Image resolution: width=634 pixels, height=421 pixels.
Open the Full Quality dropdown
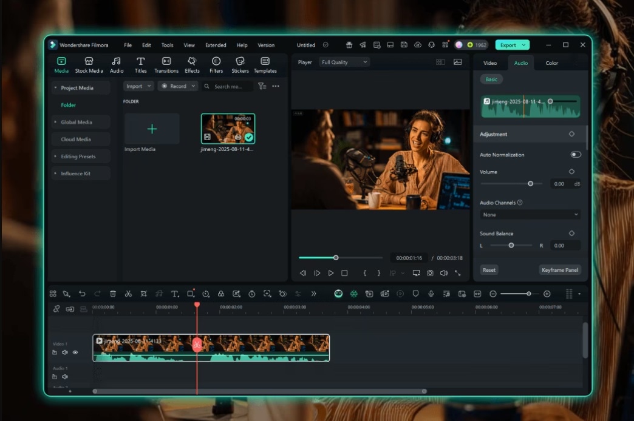[x=344, y=62]
